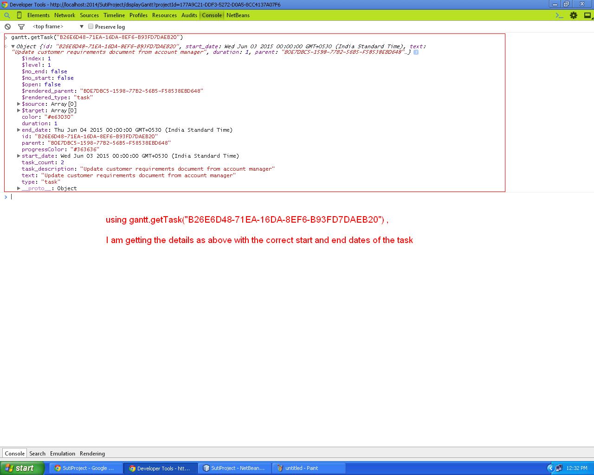The height and width of the screenshot is (475, 594).
Task: Click the Chrome icon in DevTools title bar
Action: pyautogui.click(x=5, y=4)
